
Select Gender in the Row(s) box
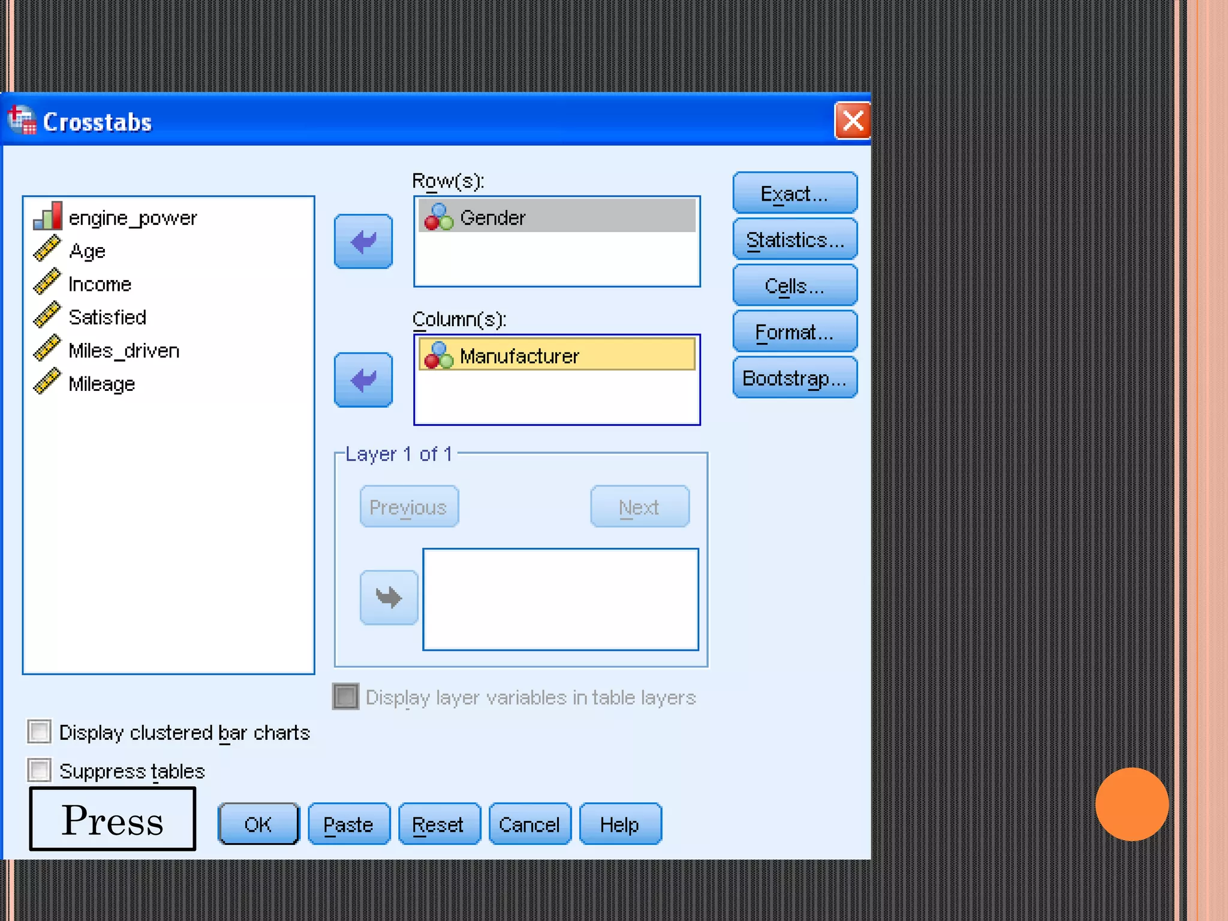pos(493,218)
